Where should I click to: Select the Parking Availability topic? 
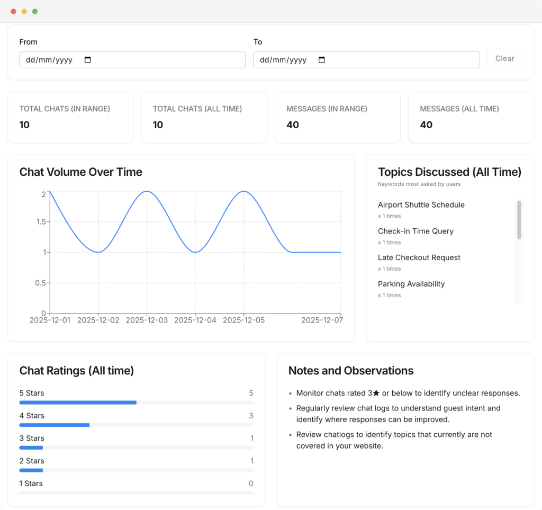pos(411,284)
